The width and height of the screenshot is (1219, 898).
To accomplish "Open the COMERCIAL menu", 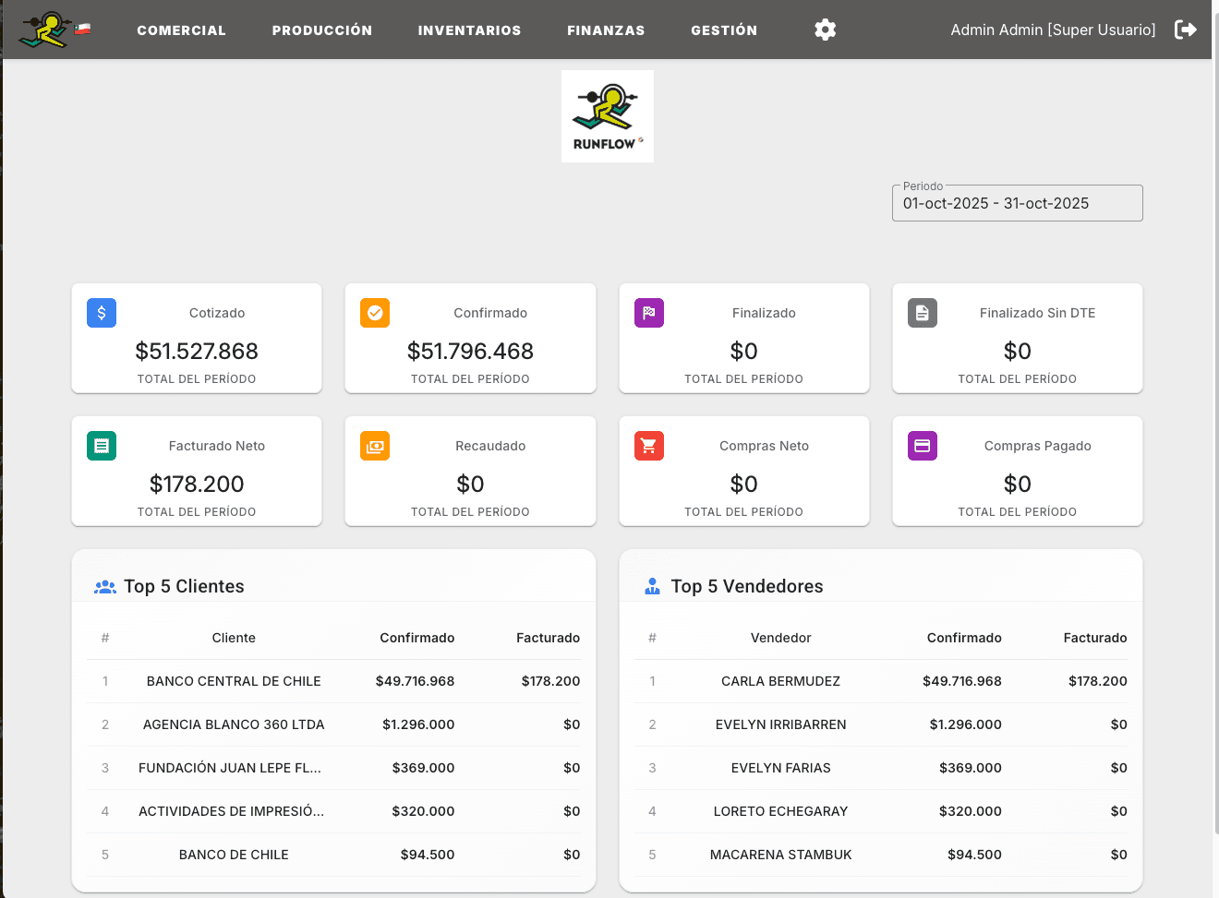I will click(x=181, y=30).
